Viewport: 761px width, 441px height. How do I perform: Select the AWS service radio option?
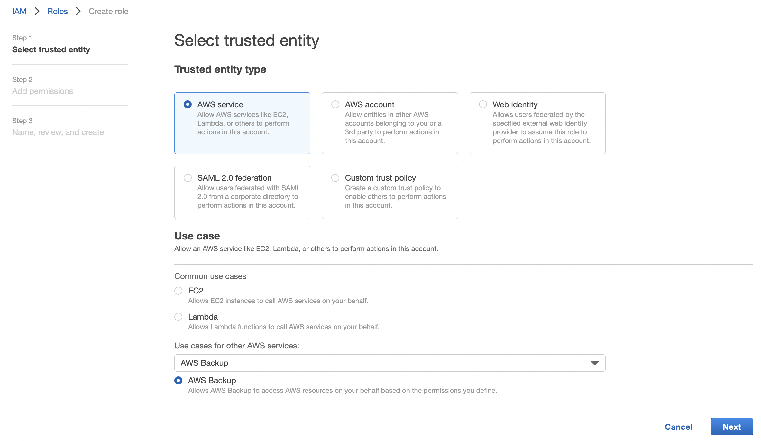tap(188, 104)
